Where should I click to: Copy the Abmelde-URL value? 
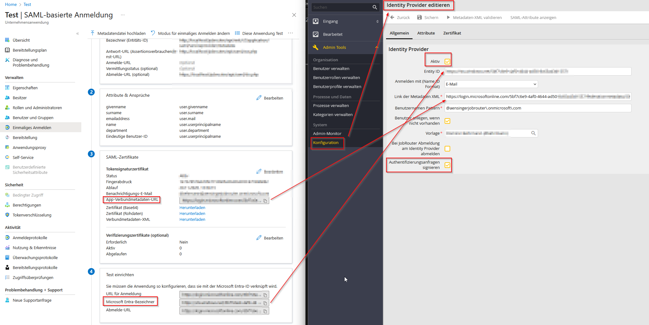265,311
